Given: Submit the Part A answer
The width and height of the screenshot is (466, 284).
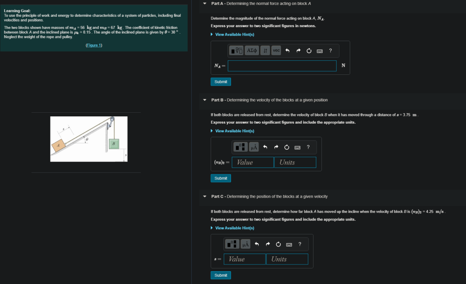Looking at the screenshot, I should [221, 82].
